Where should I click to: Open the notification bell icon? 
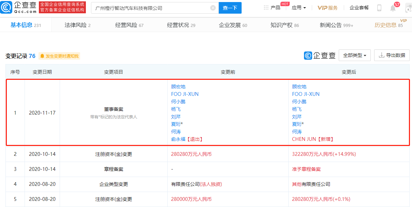pyautogui.click(x=393, y=8)
